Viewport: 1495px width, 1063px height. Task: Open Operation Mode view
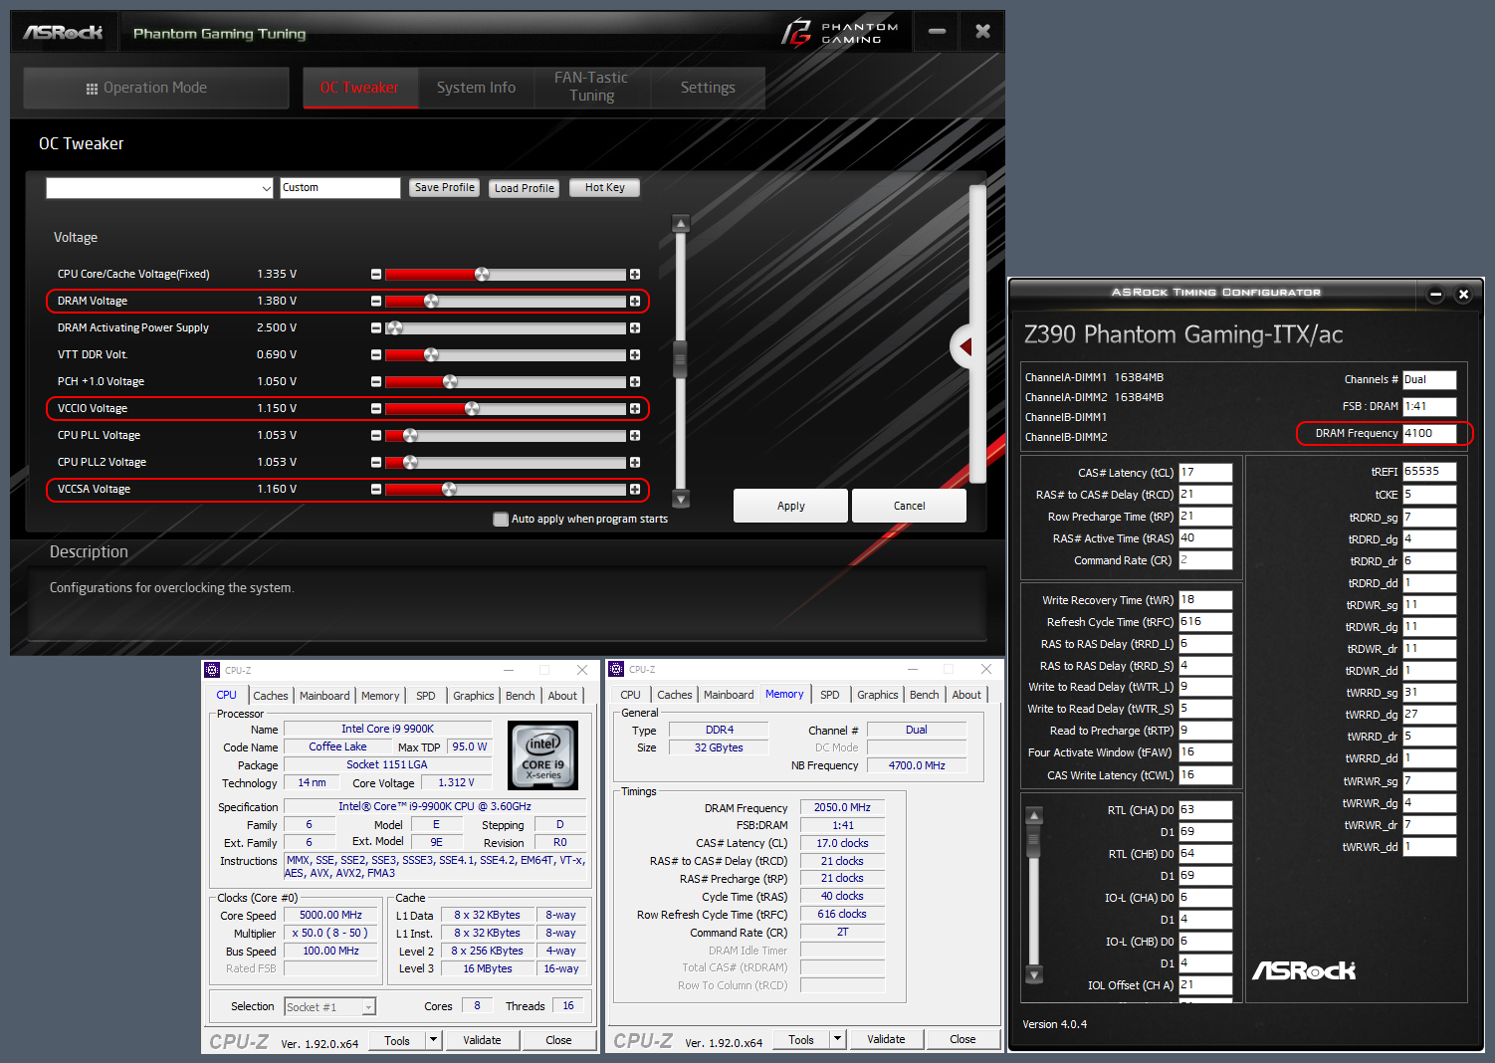(x=156, y=88)
